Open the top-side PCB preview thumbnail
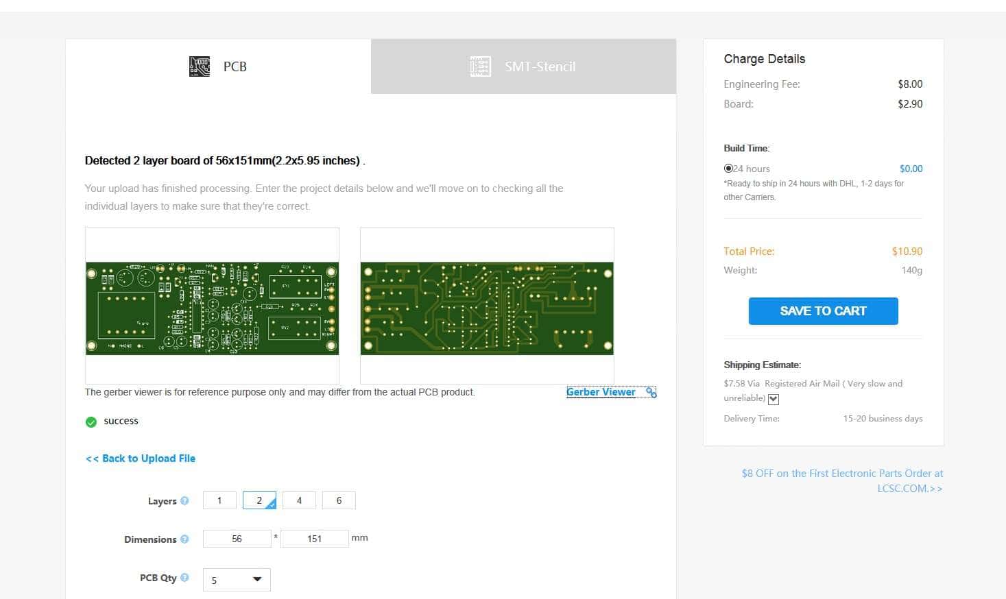This screenshot has height=599, width=1006. 212,306
